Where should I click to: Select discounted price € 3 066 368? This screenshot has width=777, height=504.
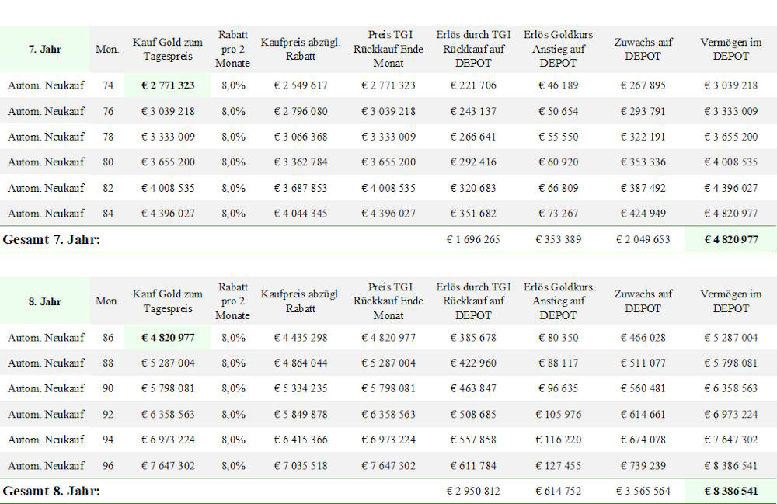[301, 137]
